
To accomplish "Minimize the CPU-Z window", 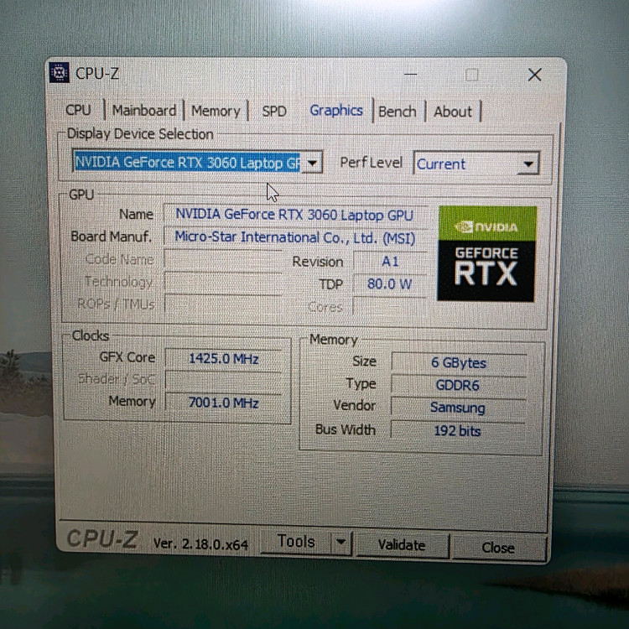I will [x=410, y=74].
